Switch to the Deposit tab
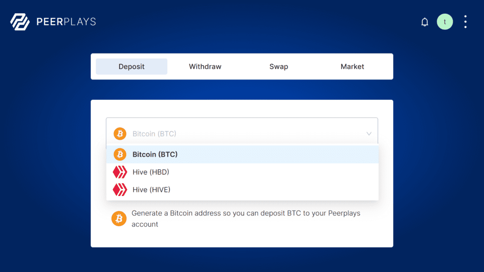This screenshot has width=484, height=272. (x=131, y=67)
